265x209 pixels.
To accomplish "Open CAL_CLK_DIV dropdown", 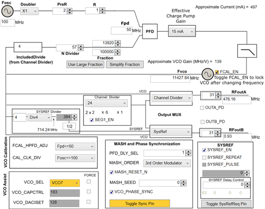I will pyautogui.click(x=75, y=158).
